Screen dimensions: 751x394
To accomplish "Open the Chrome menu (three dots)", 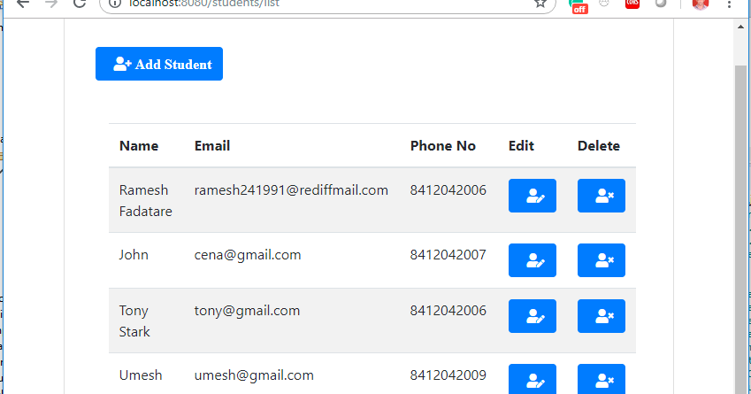I will point(730,4).
